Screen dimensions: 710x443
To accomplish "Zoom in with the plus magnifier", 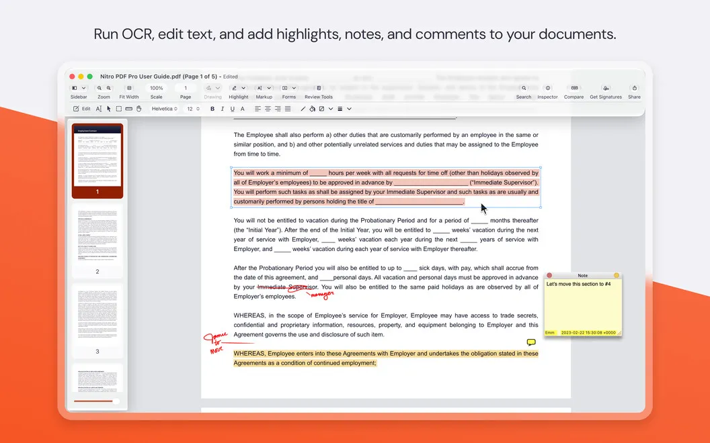I will (x=109, y=88).
